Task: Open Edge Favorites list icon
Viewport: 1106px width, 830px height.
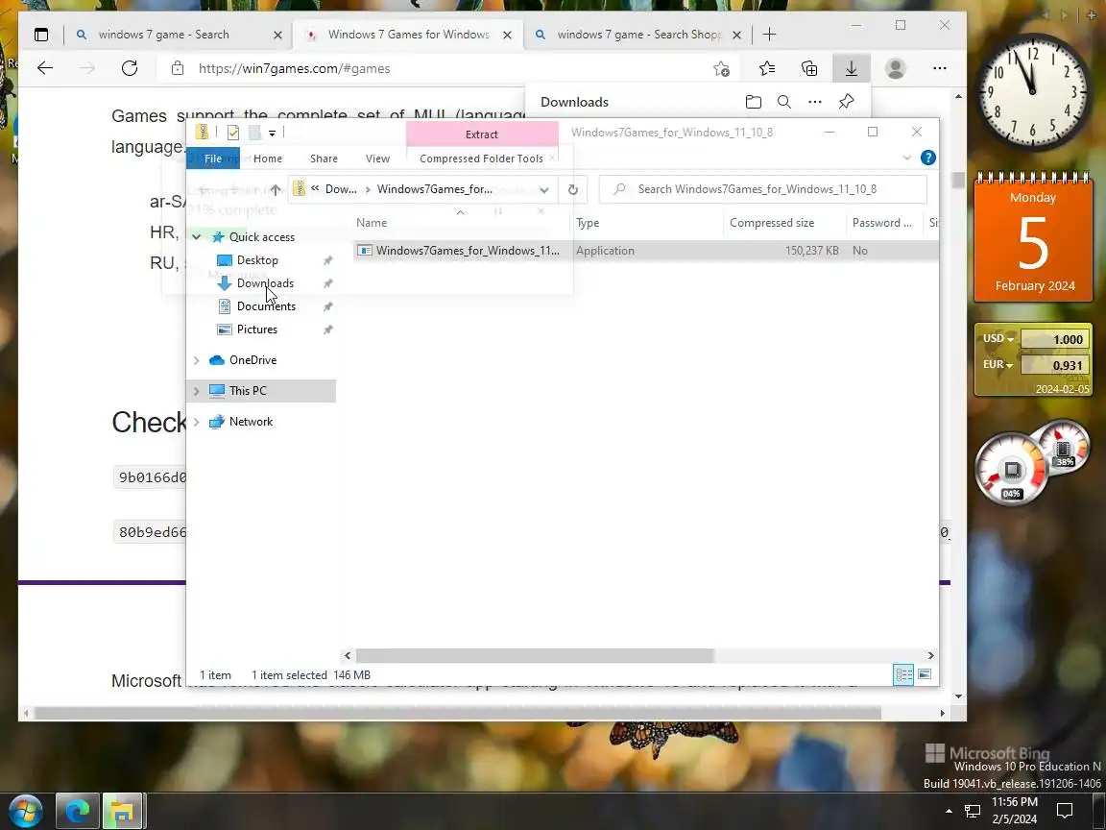Action: [x=767, y=68]
